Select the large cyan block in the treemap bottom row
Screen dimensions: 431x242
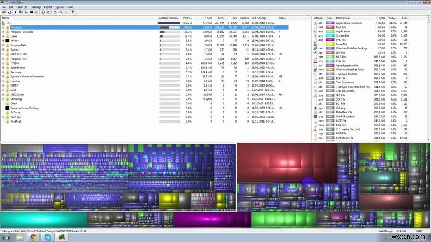(x=44, y=219)
